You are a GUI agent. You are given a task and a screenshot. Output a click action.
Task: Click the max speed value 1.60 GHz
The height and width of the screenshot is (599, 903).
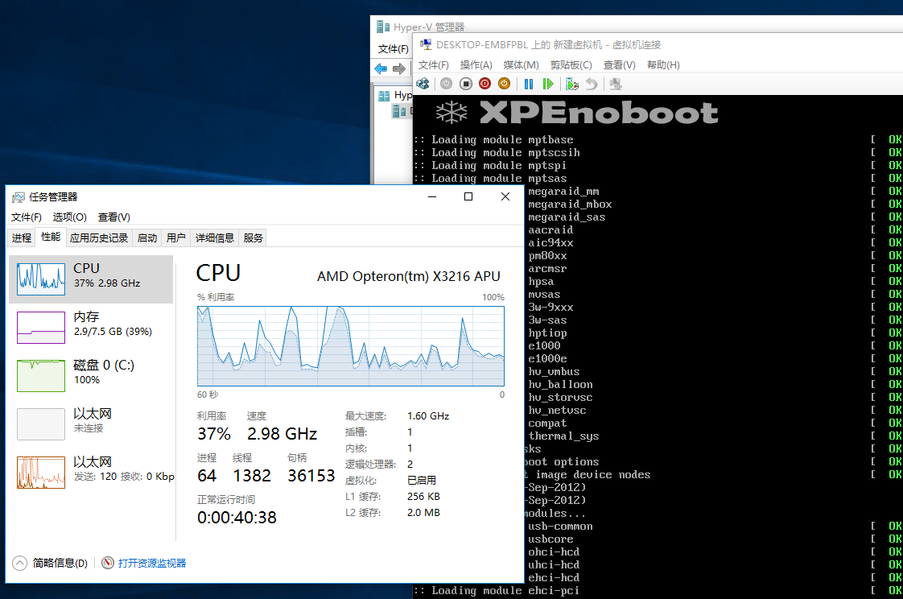click(x=428, y=416)
